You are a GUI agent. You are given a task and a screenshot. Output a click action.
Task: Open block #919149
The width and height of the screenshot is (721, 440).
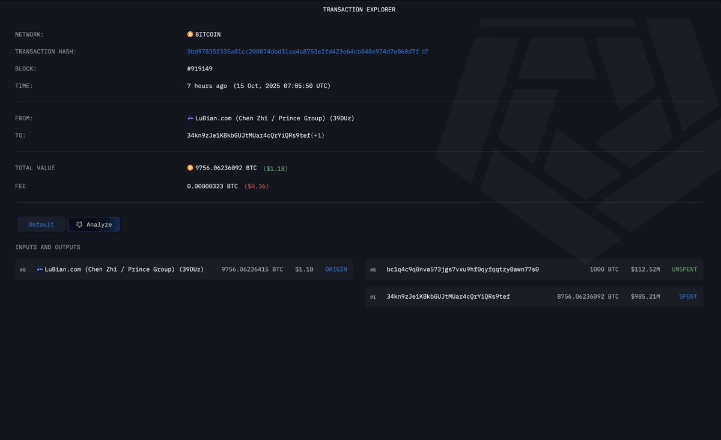click(x=200, y=69)
